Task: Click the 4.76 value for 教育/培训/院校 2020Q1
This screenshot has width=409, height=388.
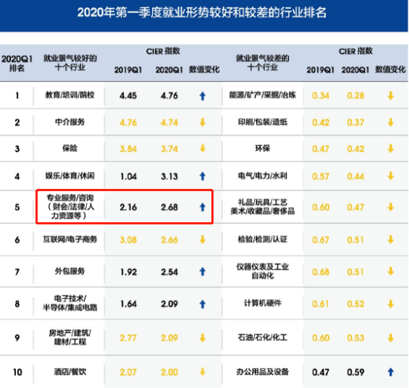Action: (x=169, y=96)
